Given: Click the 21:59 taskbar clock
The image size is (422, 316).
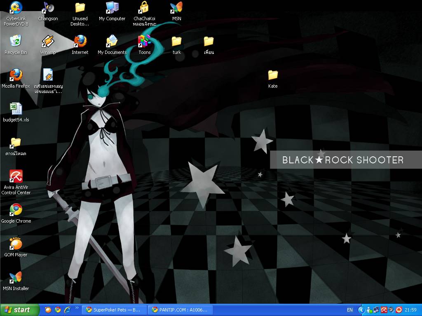Looking at the screenshot, I should 411,310.
